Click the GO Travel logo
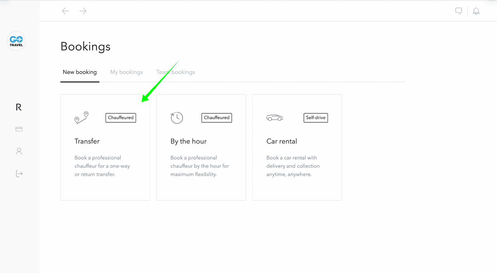This screenshot has width=497, height=273. click(x=16, y=41)
